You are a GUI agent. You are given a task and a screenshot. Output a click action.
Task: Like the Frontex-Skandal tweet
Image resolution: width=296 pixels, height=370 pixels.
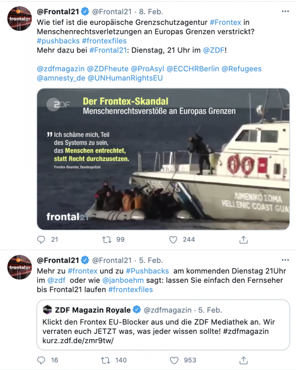click(175, 239)
